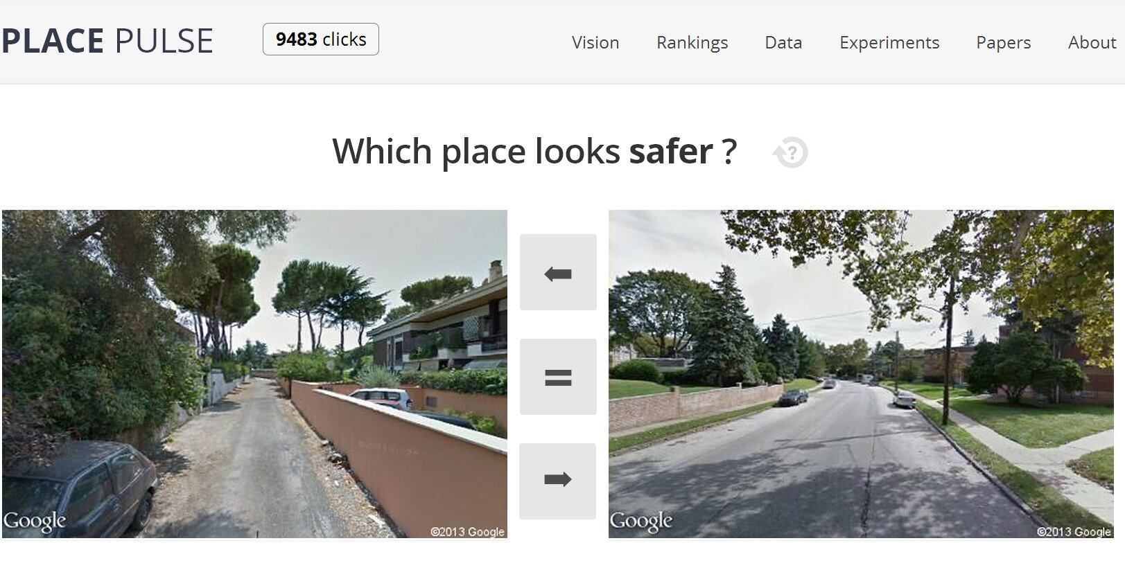Open the Vision menu item
Image resolution: width=1125 pixels, height=570 pixels.
point(595,42)
